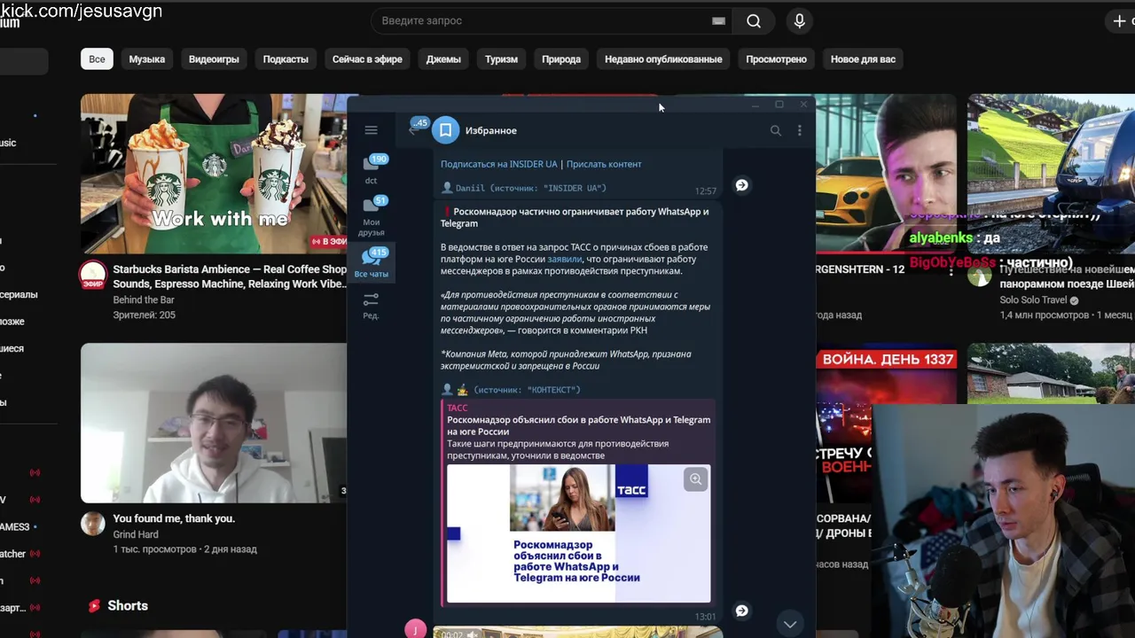This screenshot has height=638, width=1135.
Task: Select the Подкасты filter chip
Action: (x=286, y=59)
